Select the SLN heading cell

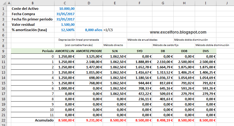point(115,51)
